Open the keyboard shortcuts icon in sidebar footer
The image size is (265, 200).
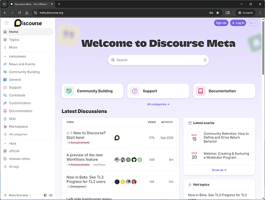pos(51,195)
